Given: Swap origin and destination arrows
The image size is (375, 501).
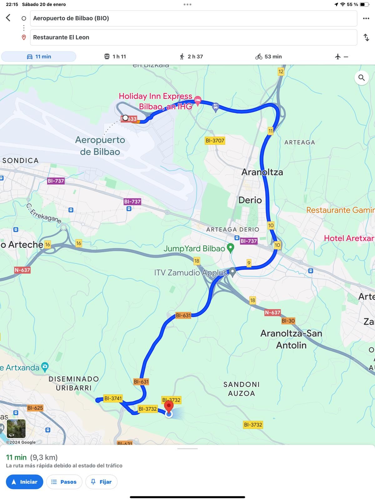Looking at the screenshot, I should pyautogui.click(x=366, y=37).
